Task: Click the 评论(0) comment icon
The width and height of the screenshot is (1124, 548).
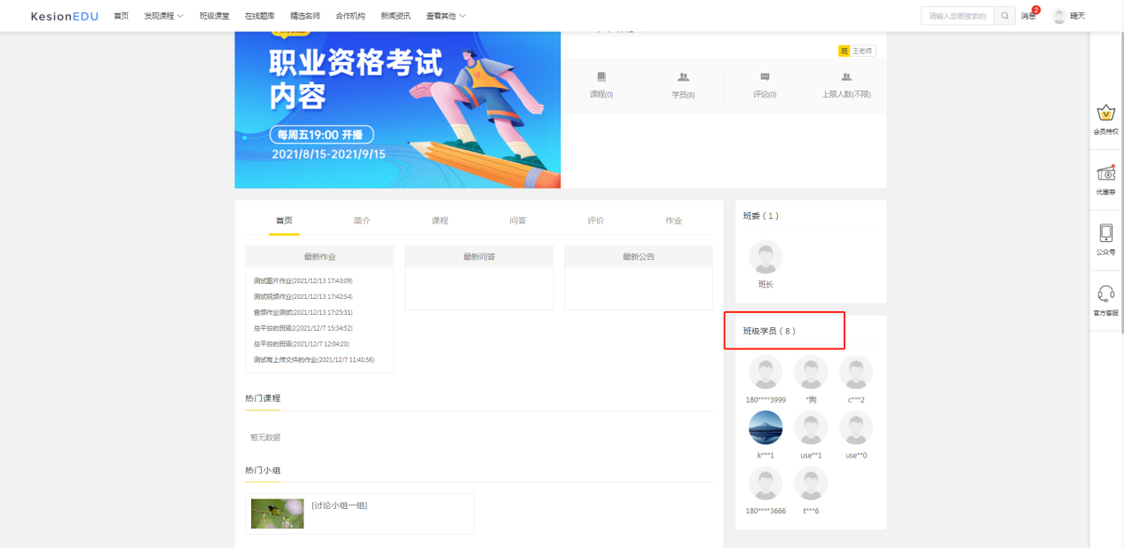Action: point(765,77)
